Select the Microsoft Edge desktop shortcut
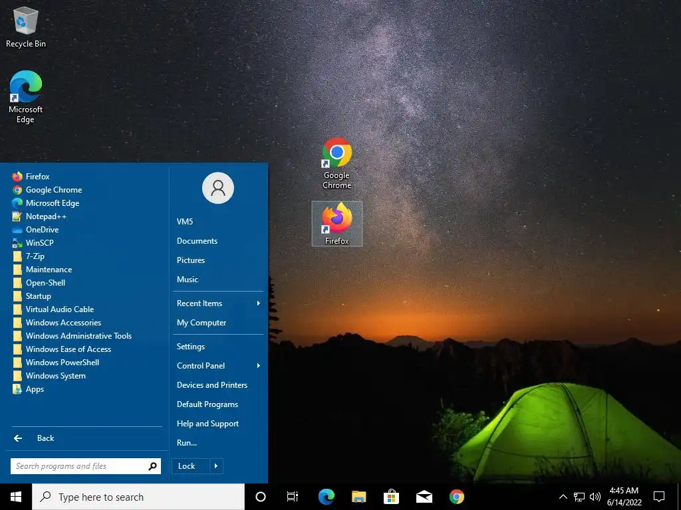The width and height of the screenshot is (681, 510). pos(26,97)
